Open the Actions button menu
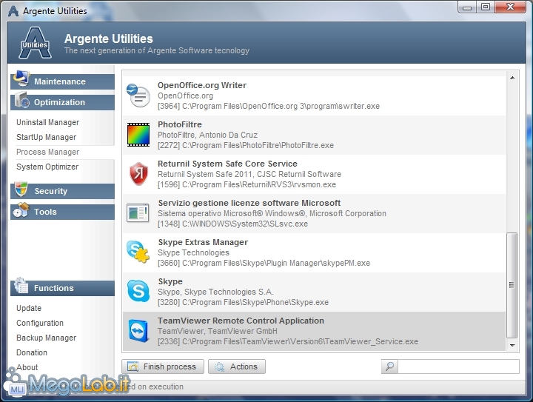The width and height of the screenshot is (533, 402). click(x=237, y=366)
